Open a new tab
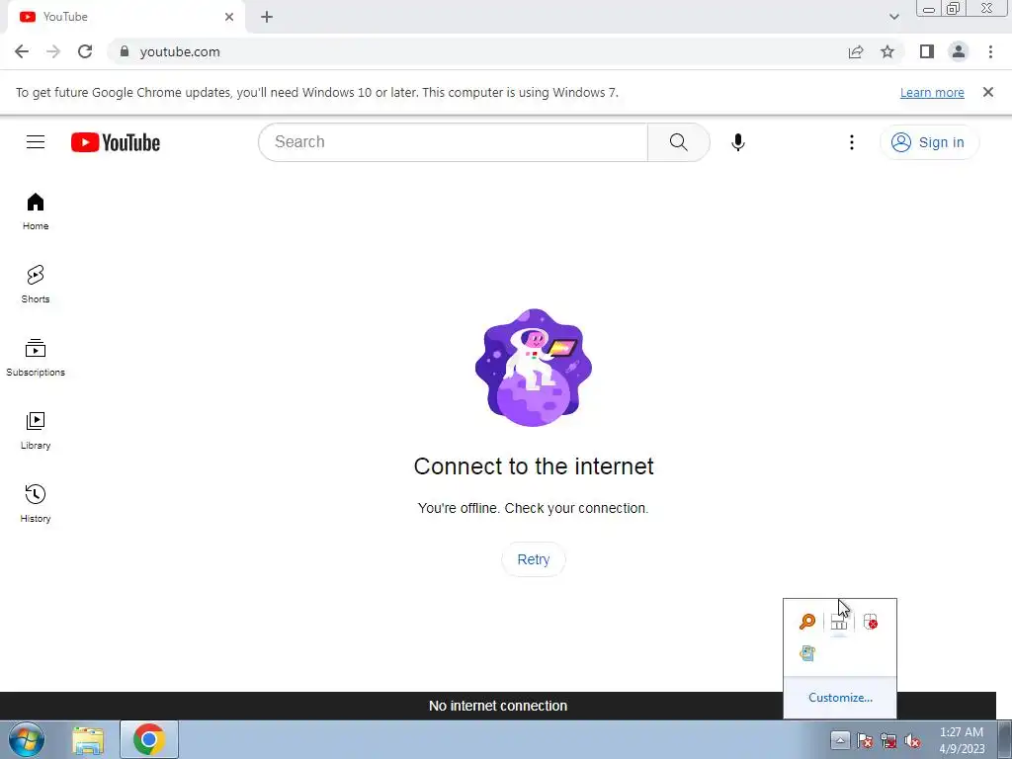 pos(267,17)
